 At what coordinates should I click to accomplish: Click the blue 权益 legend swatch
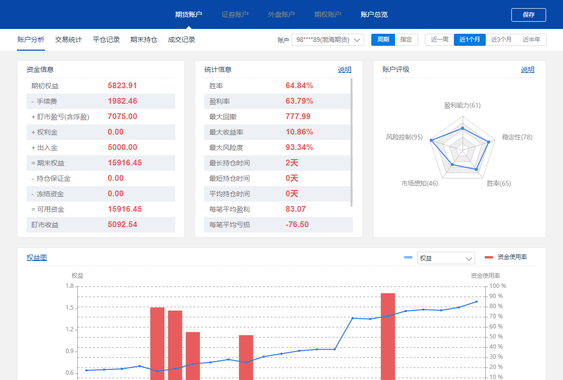coord(408,257)
